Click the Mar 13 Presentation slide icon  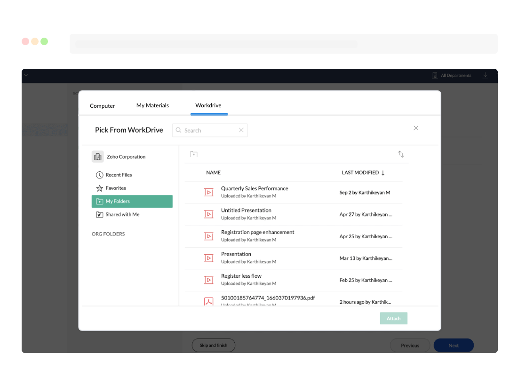click(208, 258)
